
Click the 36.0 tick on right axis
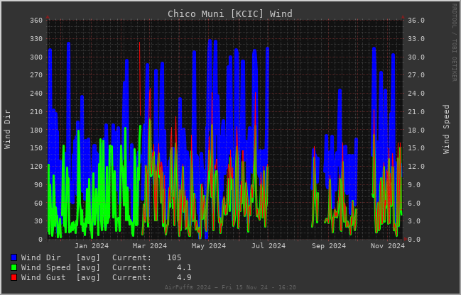pyautogui.click(x=416, y=21)
